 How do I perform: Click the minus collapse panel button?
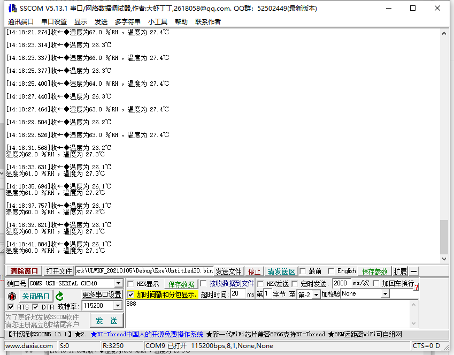pos(414,271)
